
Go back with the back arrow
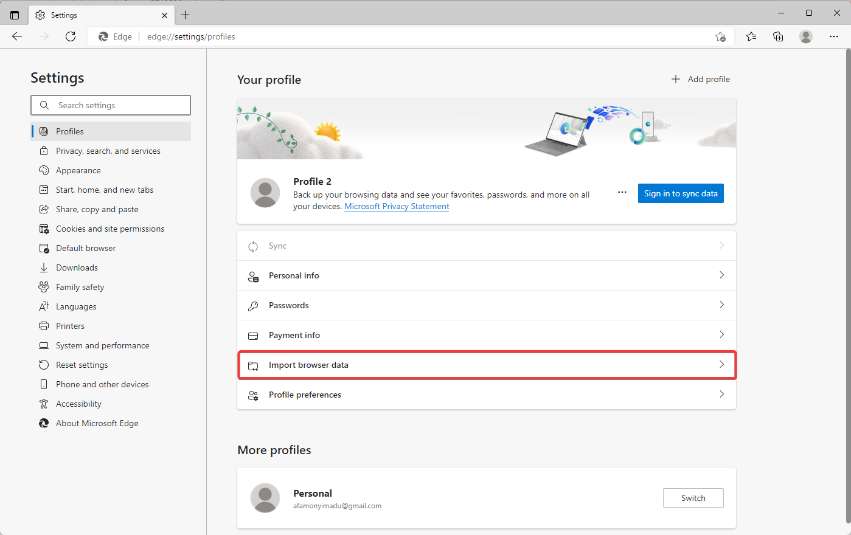click(17, 36)
